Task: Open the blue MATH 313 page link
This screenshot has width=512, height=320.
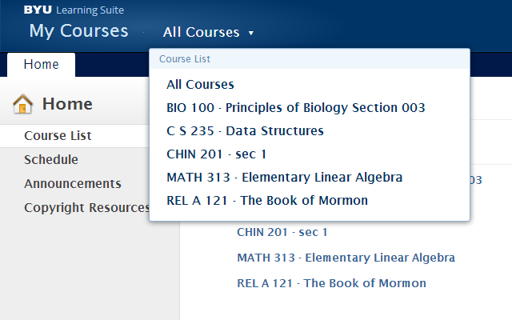Action: pos(346,258)
